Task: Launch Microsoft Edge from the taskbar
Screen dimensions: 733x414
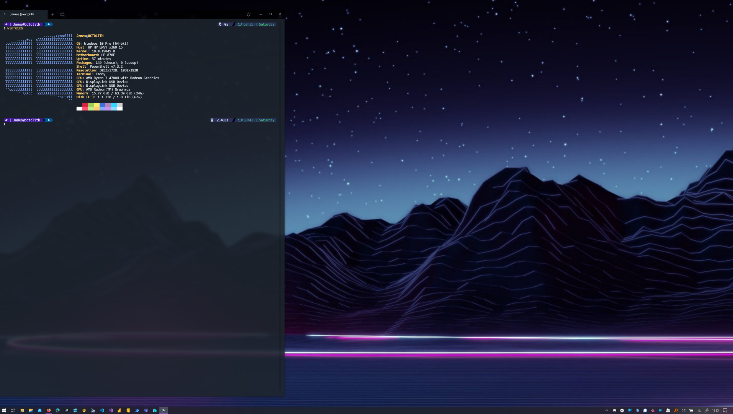Action: [57, 410]
